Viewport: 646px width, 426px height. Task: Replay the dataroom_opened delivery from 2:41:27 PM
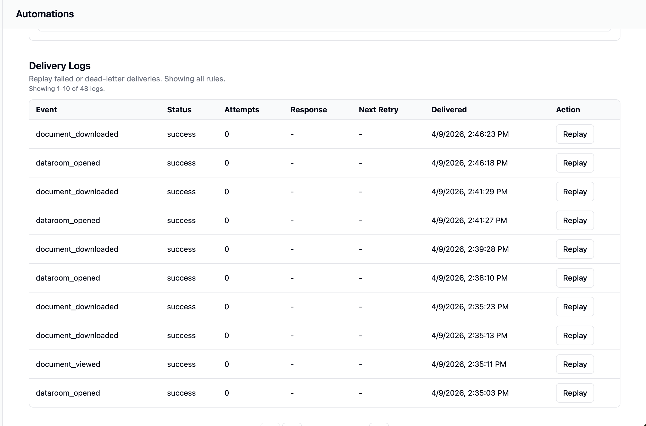click(x=574, y=220)
